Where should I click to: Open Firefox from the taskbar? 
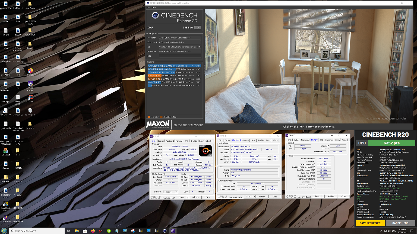point(93,231)
